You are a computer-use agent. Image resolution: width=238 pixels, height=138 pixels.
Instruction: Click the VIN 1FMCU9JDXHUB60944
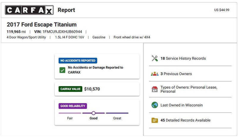58,32
